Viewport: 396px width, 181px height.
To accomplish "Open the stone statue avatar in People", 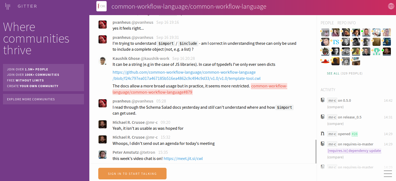I will click(346, 61).
